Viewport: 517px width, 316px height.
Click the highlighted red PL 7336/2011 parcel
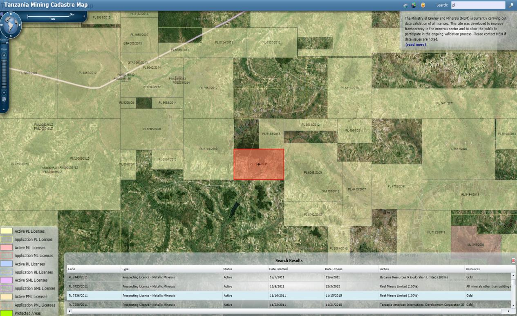(x=259, y=164)
